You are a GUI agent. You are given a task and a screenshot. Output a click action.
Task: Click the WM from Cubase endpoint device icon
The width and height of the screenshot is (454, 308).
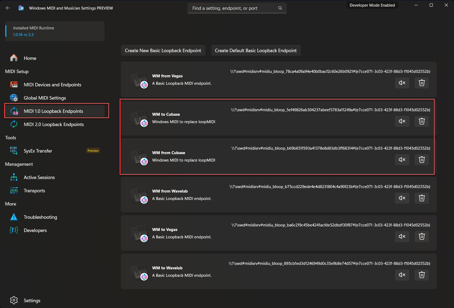(x=139, y=157)
